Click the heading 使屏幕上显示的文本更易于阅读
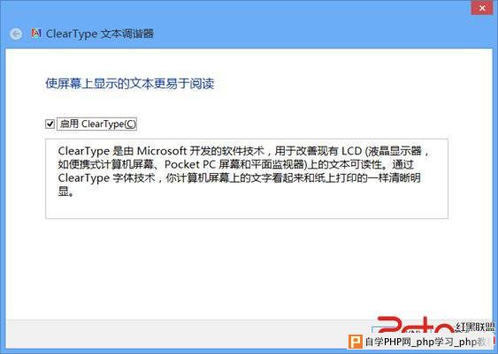The image size is (498, 354). click(129, 84)
